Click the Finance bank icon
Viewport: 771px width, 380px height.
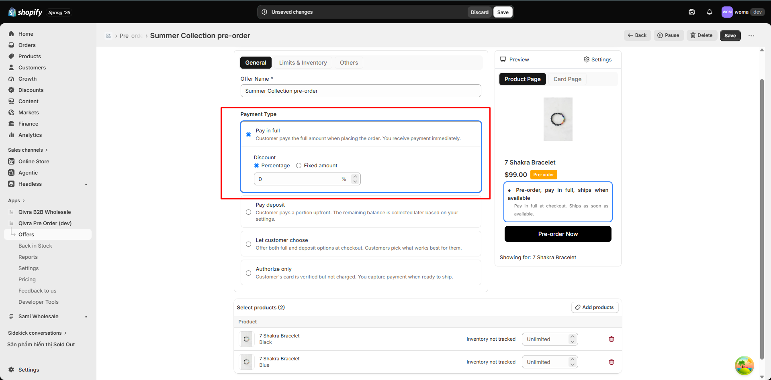(11, 124)
